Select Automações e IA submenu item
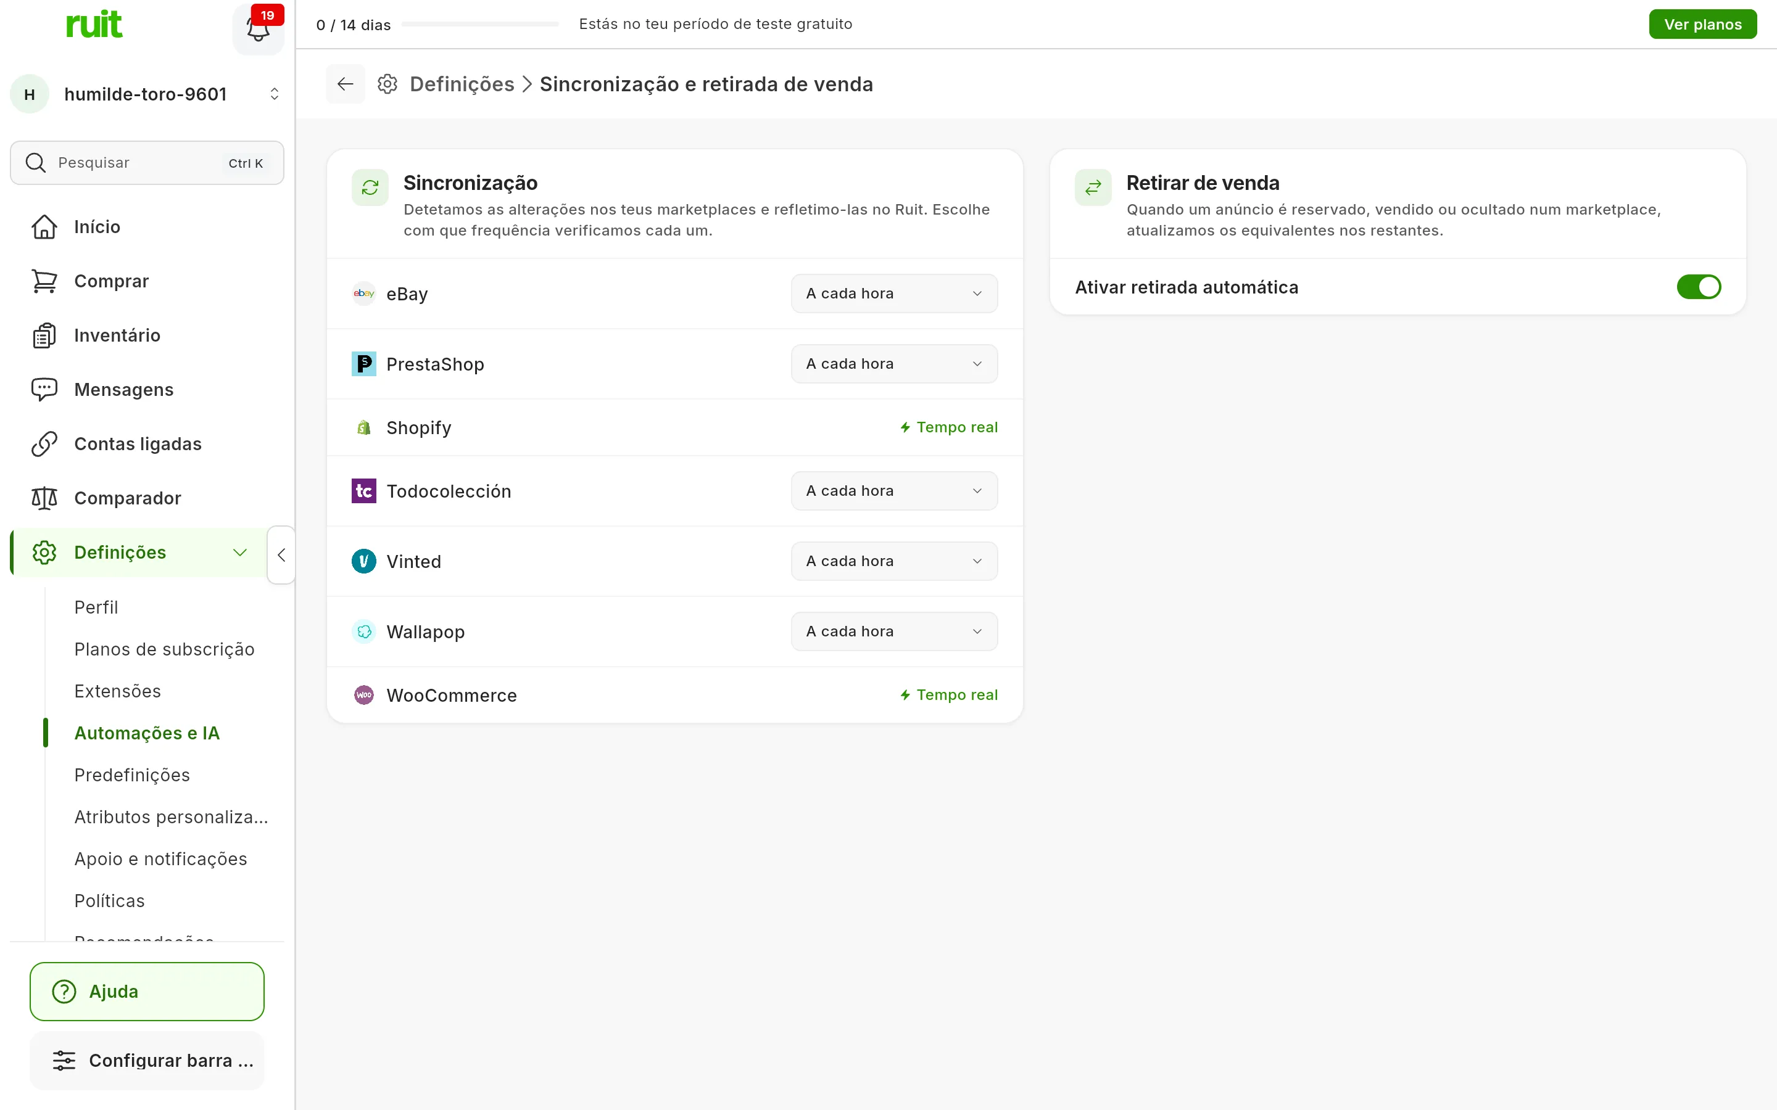Screen dimensions: 1777x1110 click(x=147, y=733)
